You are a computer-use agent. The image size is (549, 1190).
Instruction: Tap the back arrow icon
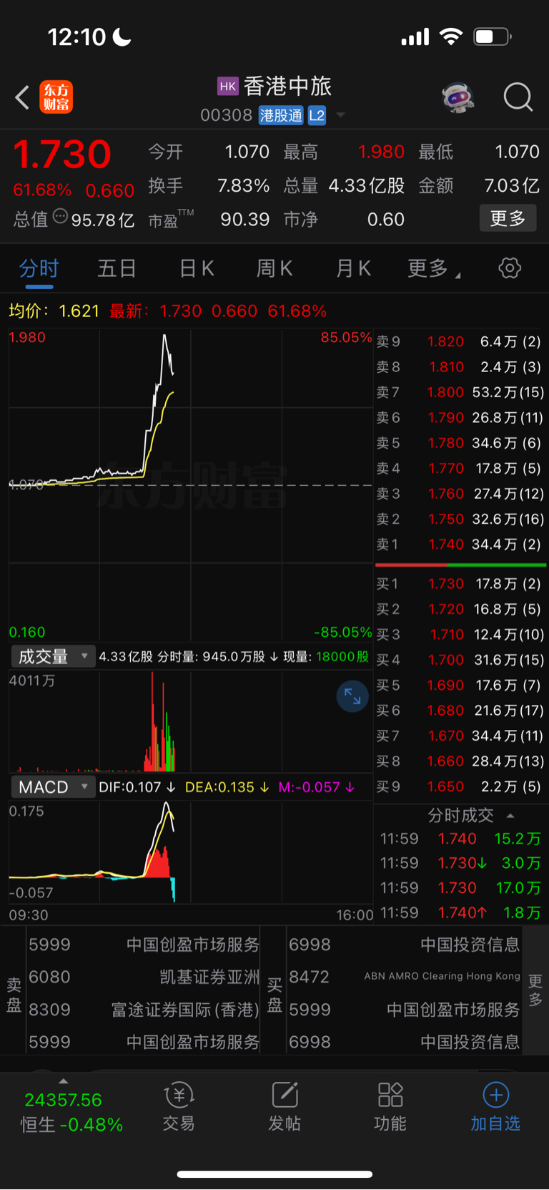coord(22,97)
